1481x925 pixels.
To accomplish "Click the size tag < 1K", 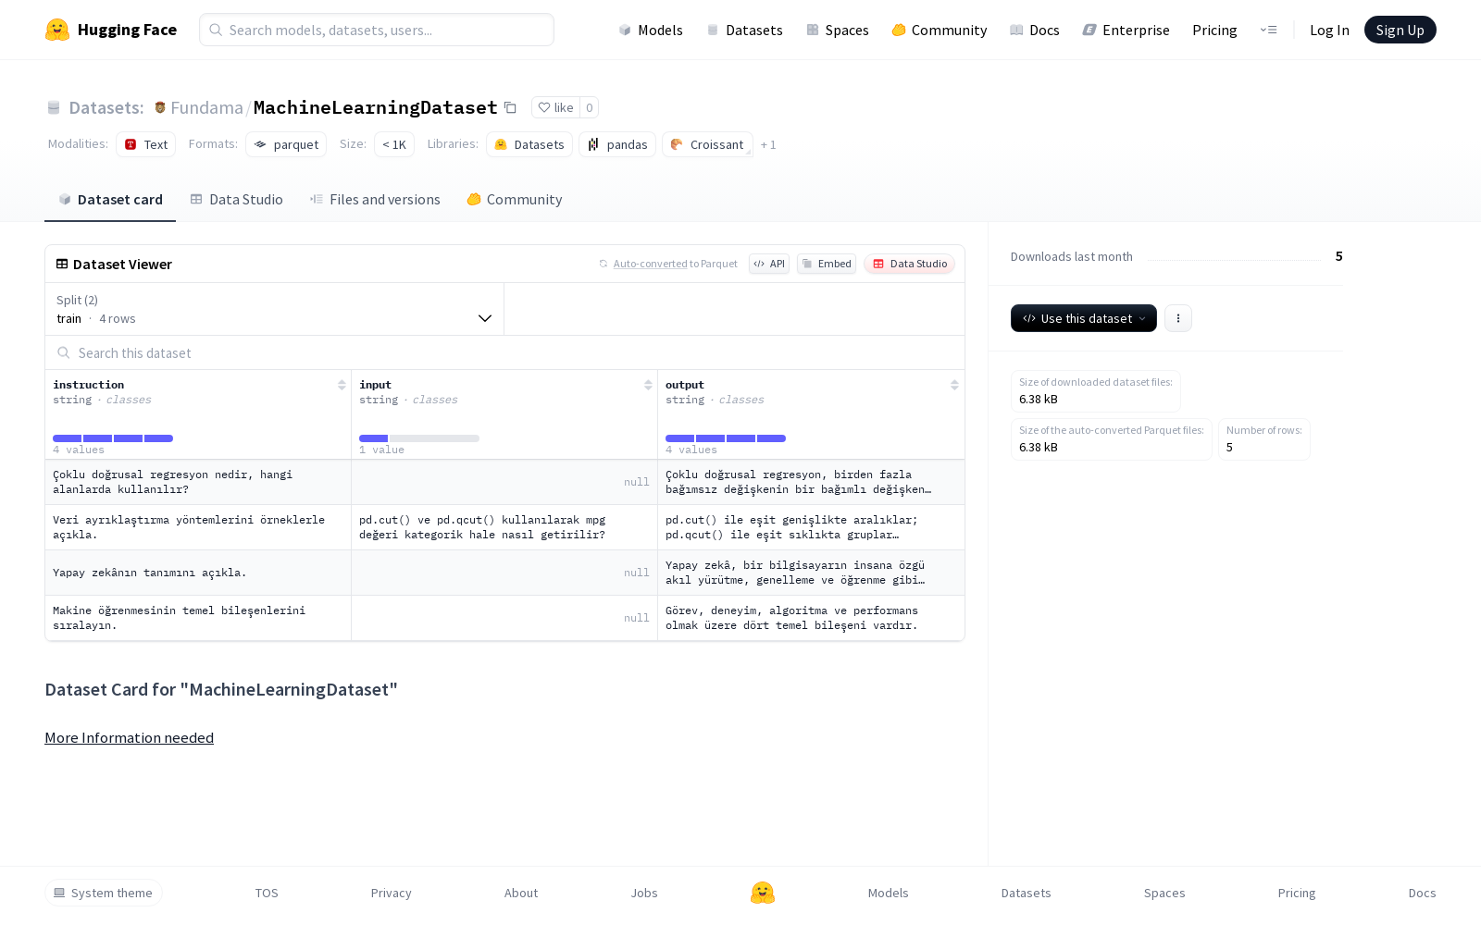I will [x=394, y=144].
